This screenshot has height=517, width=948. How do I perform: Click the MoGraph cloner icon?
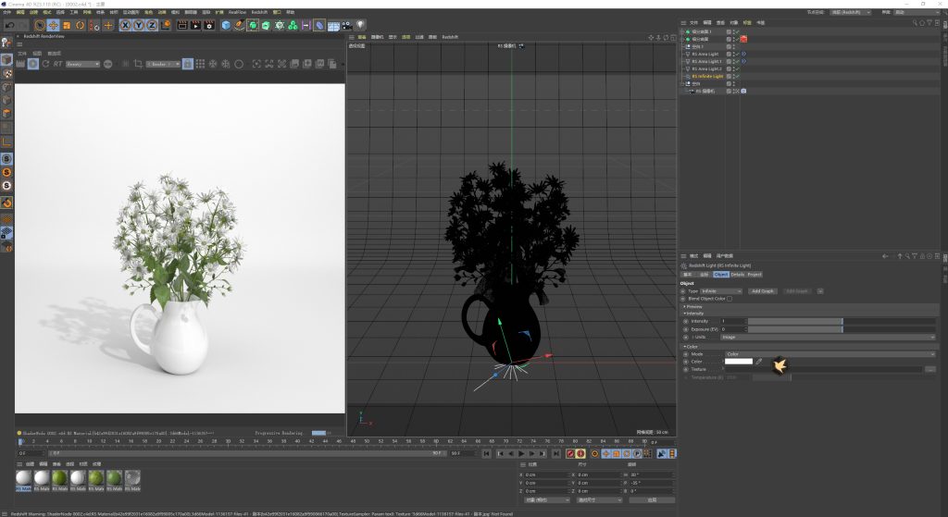point(293,25)
